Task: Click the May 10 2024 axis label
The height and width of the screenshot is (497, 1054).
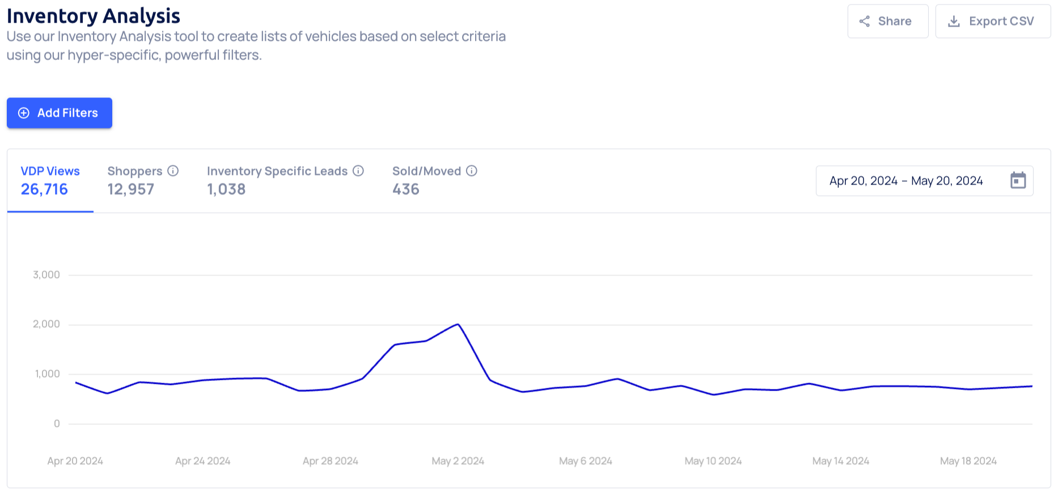Action: pyautogui.click(x=713, y=461)
